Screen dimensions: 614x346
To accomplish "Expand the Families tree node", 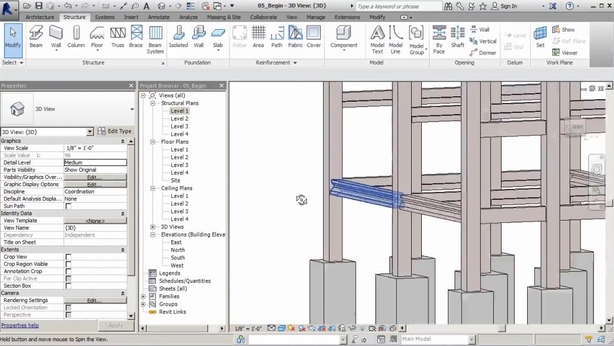I will point(143,296).
